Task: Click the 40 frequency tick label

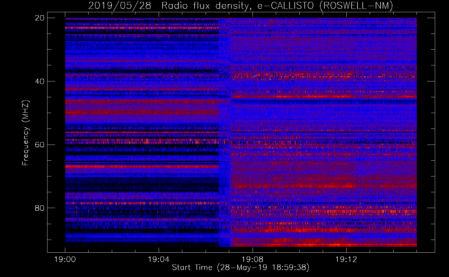Action: (40, 81)
